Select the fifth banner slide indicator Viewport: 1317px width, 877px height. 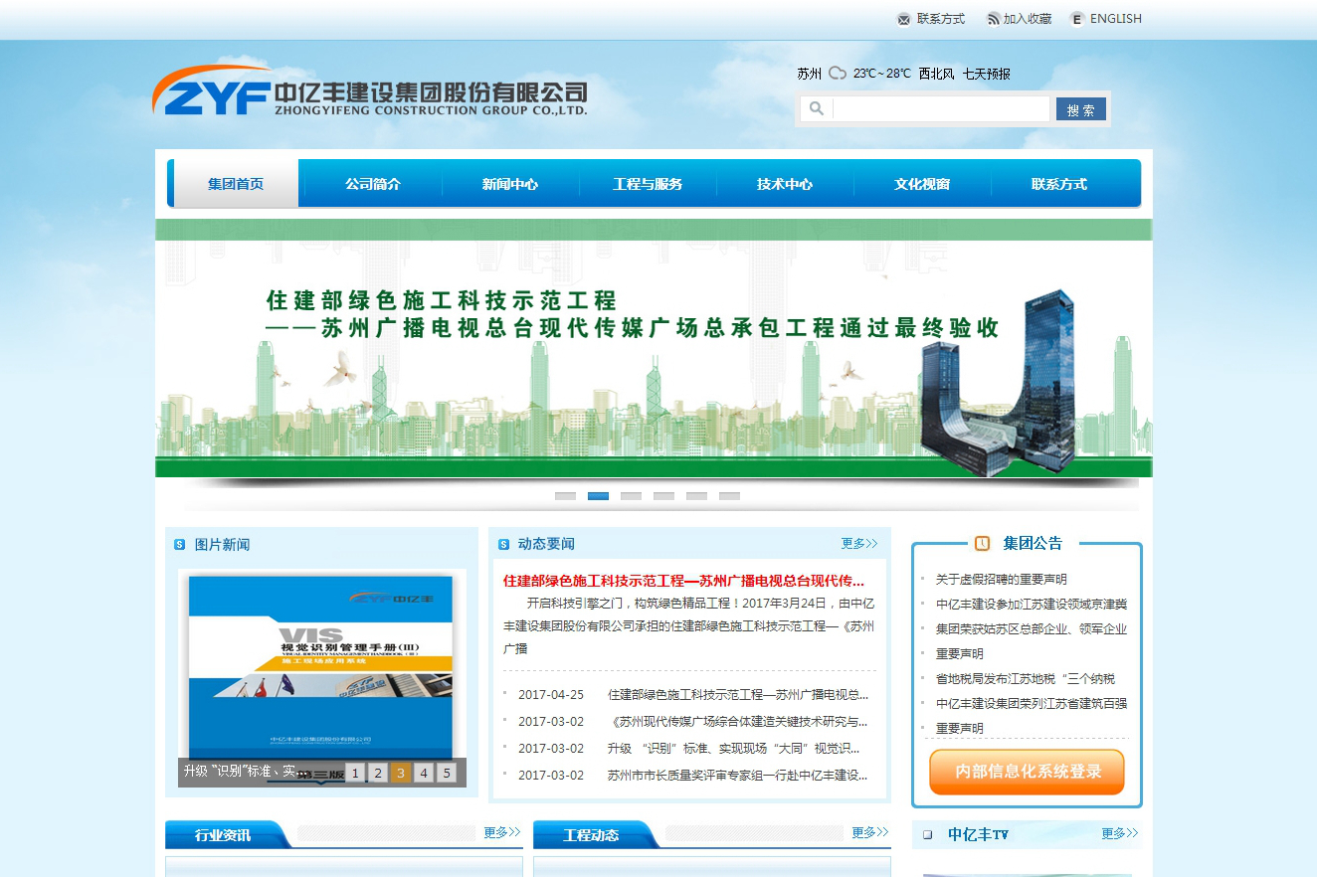tap(696, 495)
